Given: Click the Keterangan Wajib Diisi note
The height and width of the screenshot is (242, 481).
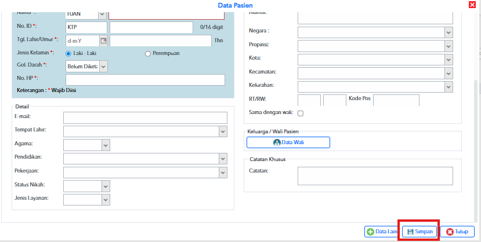Looking at the screenshot, I should pyautogui.click(x=46, y=90).
